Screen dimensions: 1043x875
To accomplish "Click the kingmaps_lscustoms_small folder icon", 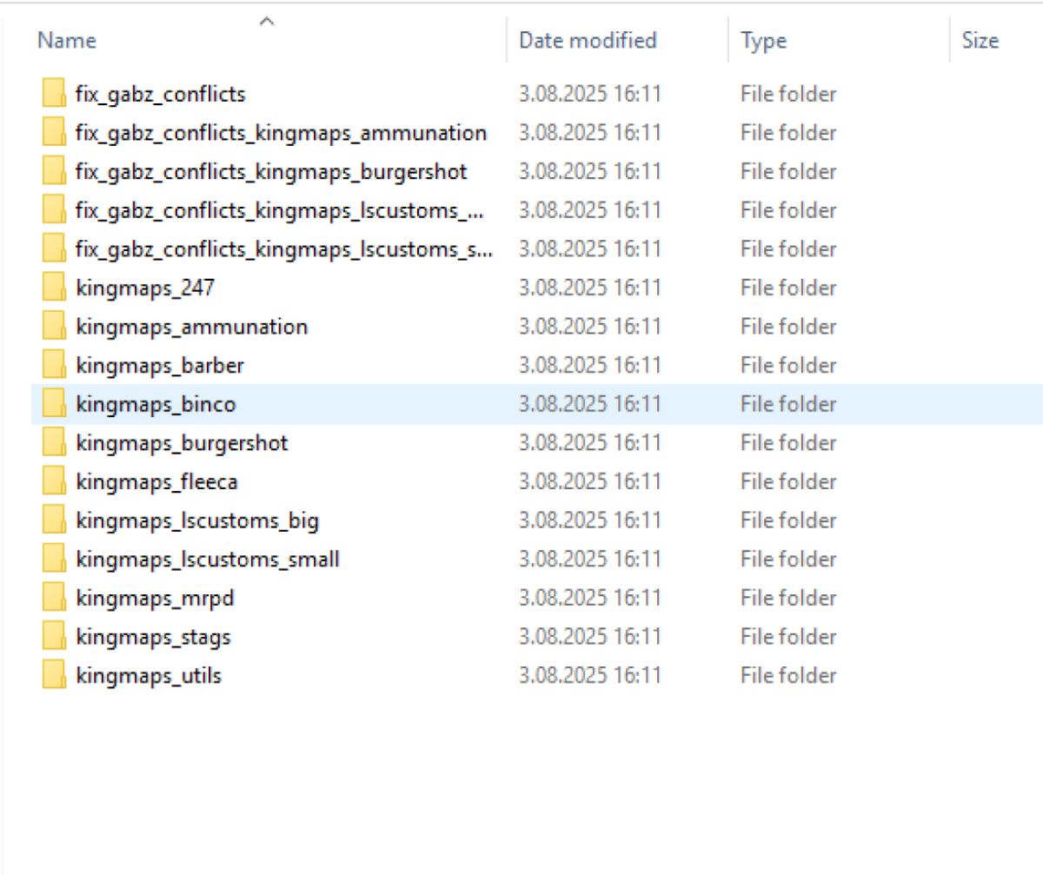I will [x=54, y=559].
